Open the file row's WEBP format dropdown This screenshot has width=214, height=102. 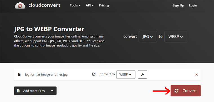126,74
